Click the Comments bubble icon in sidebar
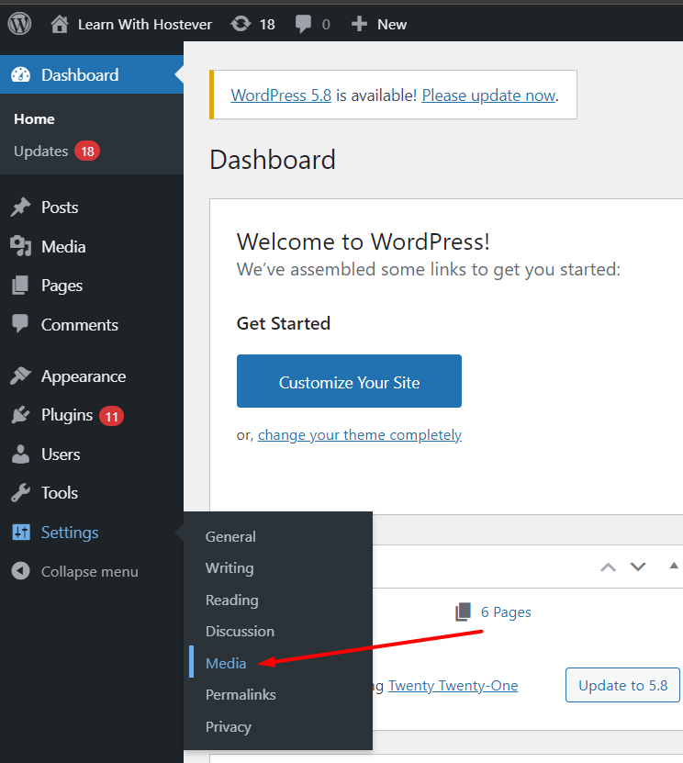This screenshot has height=763, width=683. click(x=20, y=323)
